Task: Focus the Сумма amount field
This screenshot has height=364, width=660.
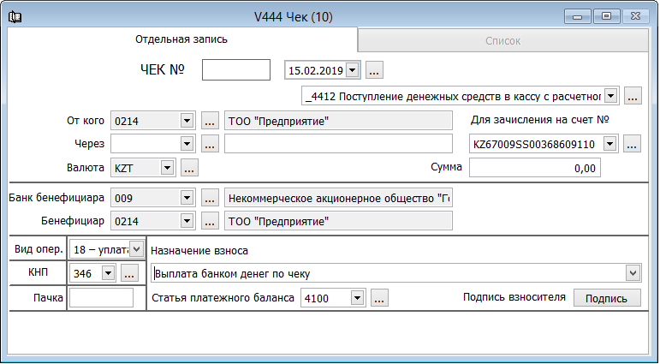Action: pyautogui.click(x=535, y=168)
